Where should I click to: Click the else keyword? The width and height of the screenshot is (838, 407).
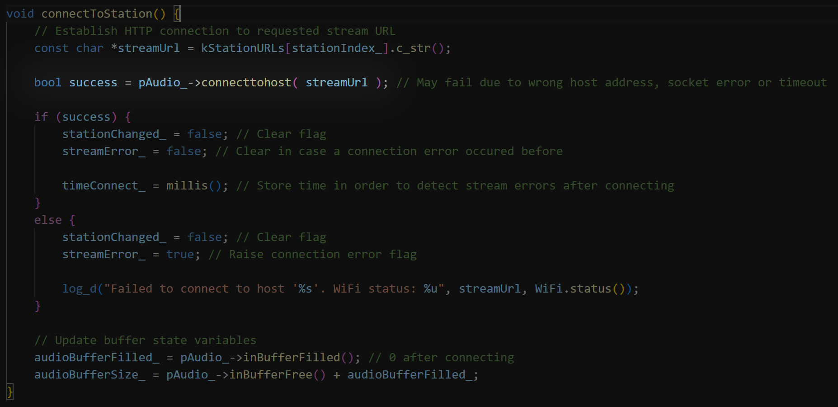point(48,220)
